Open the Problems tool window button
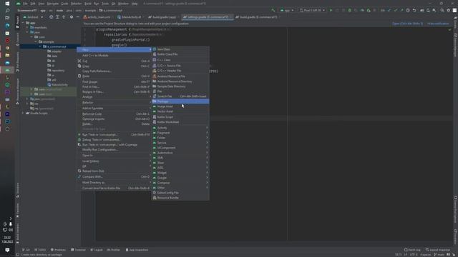Image resolution: width=458 pixels, height=257 pixels. point(58,250)
